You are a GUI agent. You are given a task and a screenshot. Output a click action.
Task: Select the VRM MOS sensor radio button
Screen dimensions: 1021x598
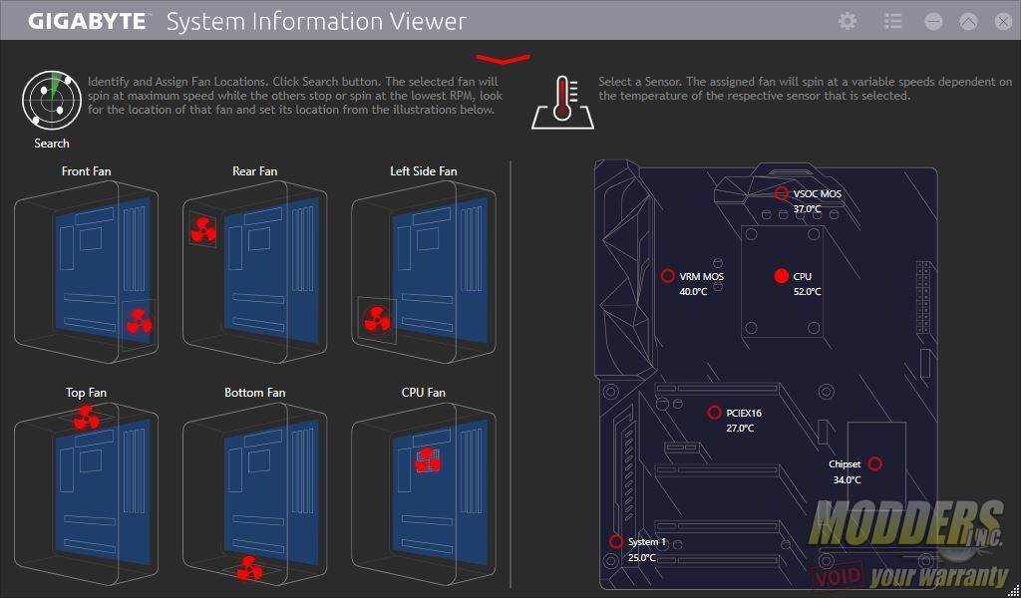(x=667, y=276)
